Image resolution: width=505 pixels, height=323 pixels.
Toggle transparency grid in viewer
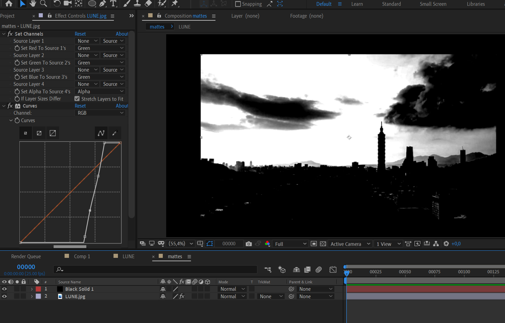pos(323,244)
